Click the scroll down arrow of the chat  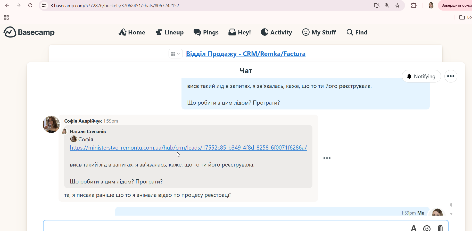click(x=451, y=214)
